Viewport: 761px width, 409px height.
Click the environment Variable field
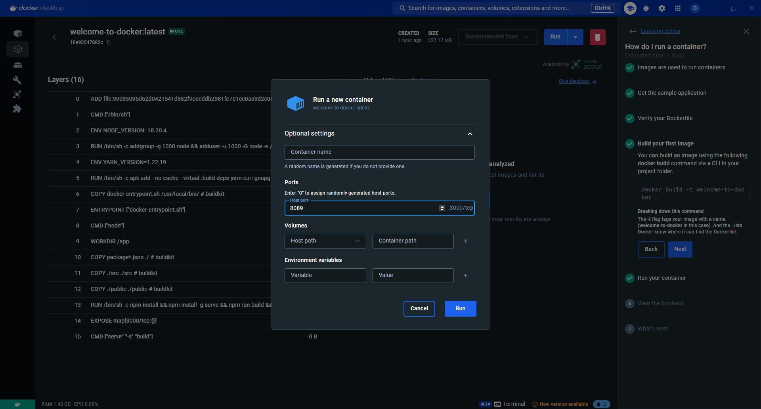point(325,275)
